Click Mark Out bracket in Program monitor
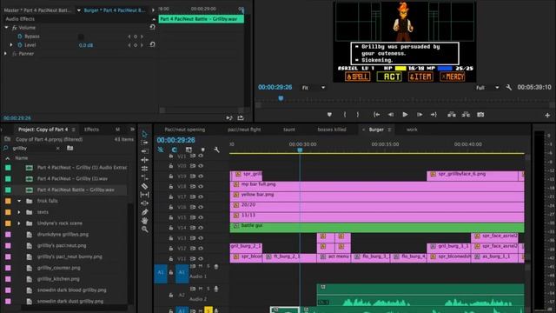556x313 pixels. 357,115
